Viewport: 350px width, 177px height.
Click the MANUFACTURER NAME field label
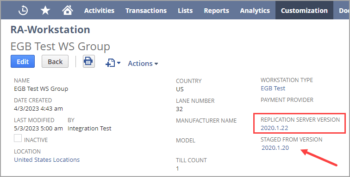click(206, 120)
